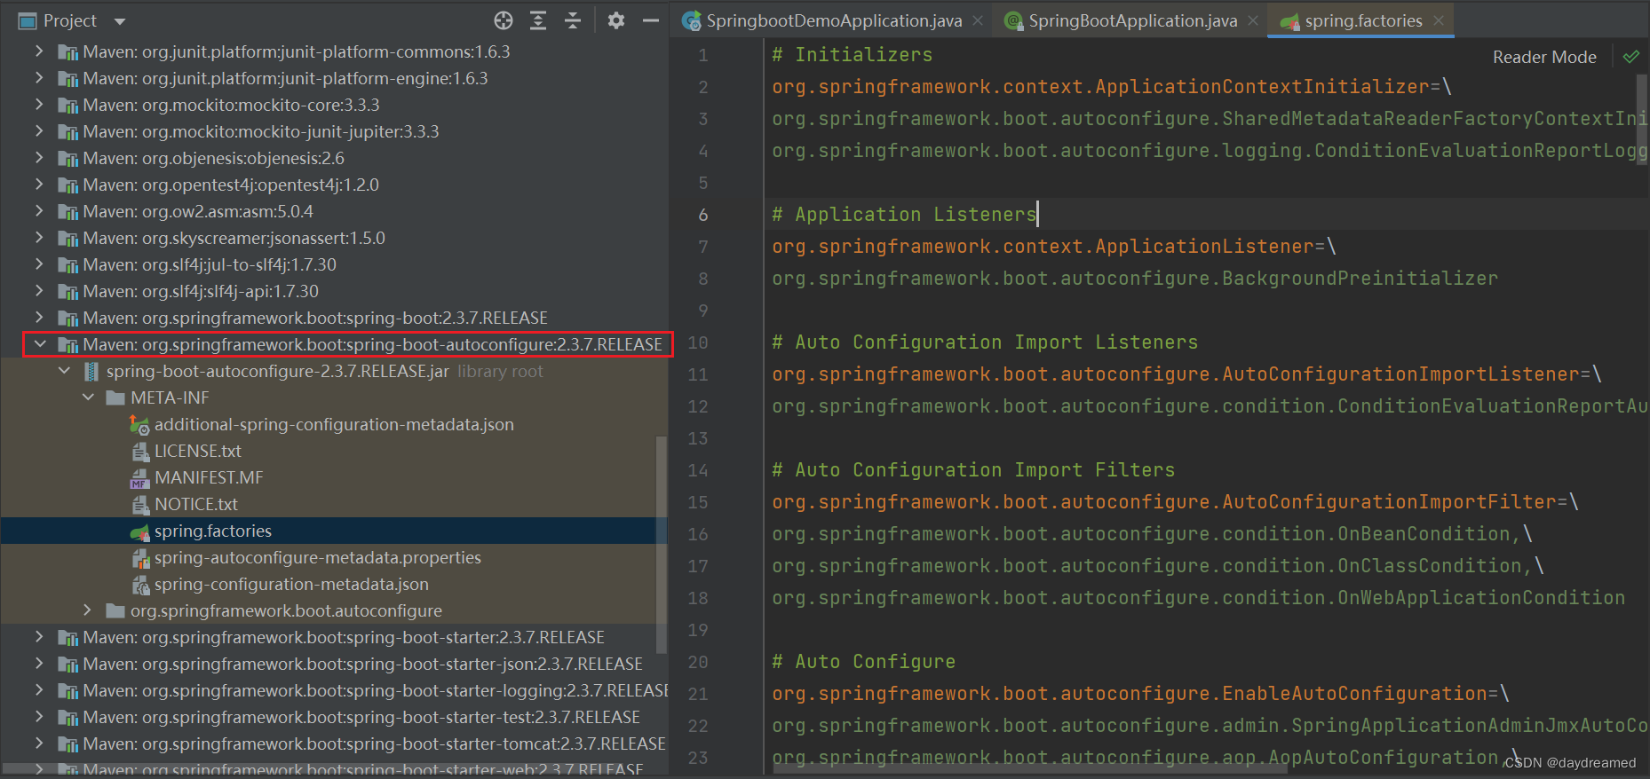Collapse the META-INF folder
Image resolution: width=1650 pixels, height=779 pixels.
[88, 397]
